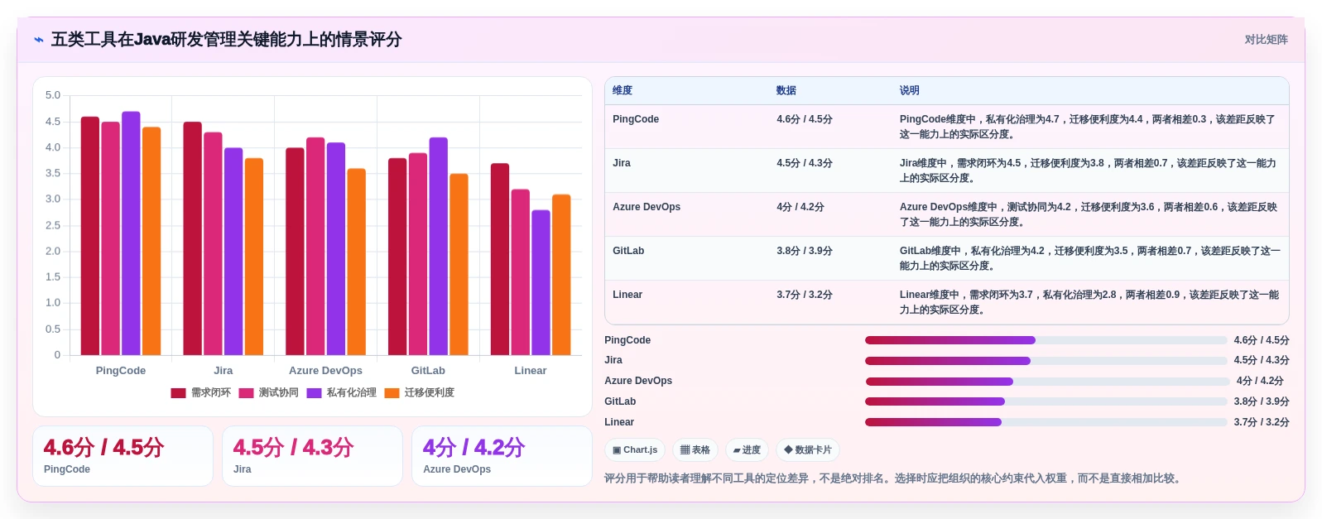Select the 进度 chip

747,450
